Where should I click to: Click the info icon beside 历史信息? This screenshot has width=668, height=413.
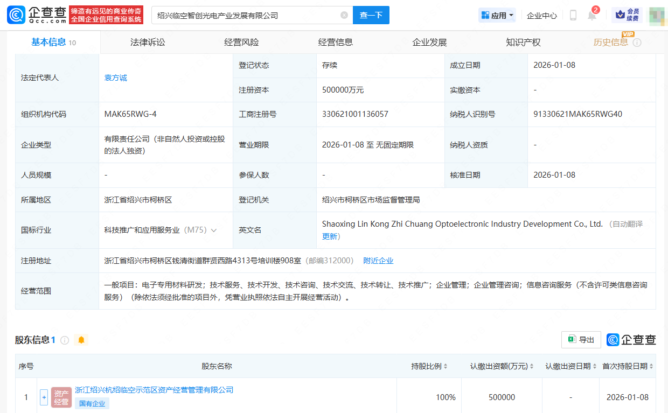tap(637, 43)
